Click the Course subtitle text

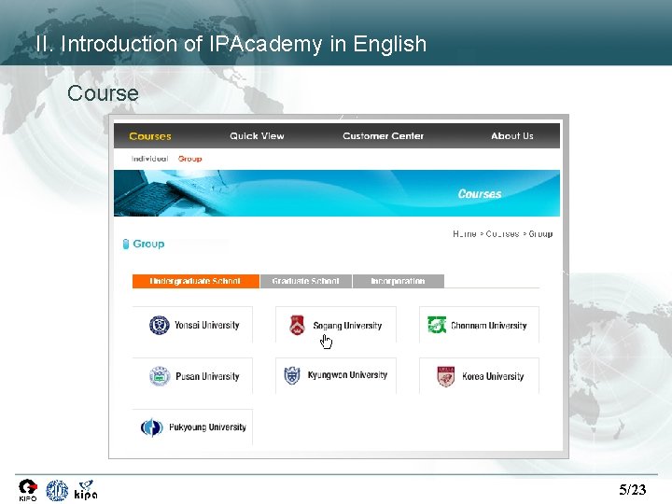pyautogui.click(x=103, y=93)
